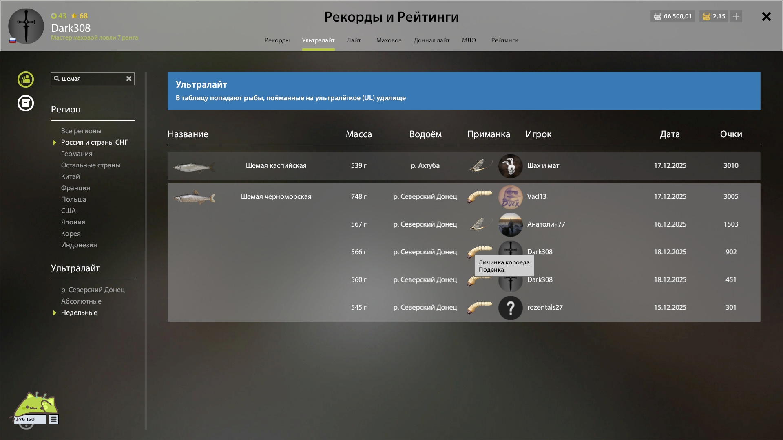Image resolution: width=783 pixels, height=440 pixels.
Task: Click player name Анатолич77
Action: (546, 224)
